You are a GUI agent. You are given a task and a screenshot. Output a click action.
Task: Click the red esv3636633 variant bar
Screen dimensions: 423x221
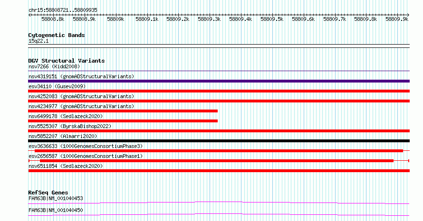[219, 151]
